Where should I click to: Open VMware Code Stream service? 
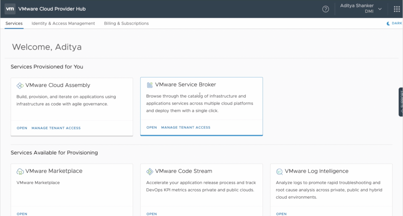[152, 214]
